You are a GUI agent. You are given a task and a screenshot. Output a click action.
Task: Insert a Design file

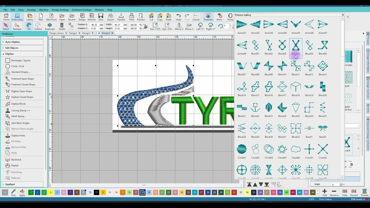coord(82,17)
